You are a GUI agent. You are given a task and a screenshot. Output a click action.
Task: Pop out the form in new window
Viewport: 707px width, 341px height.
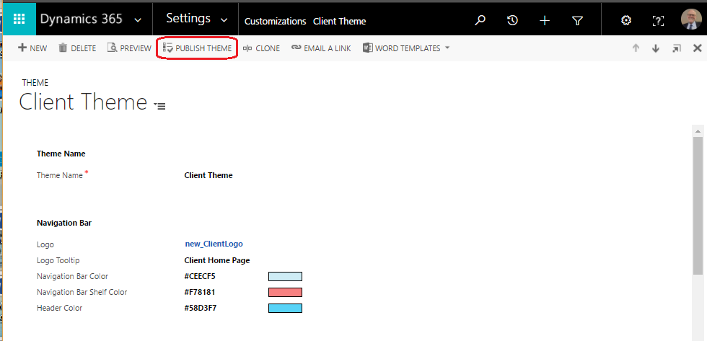pyautogui.click(x=677, y=48)
